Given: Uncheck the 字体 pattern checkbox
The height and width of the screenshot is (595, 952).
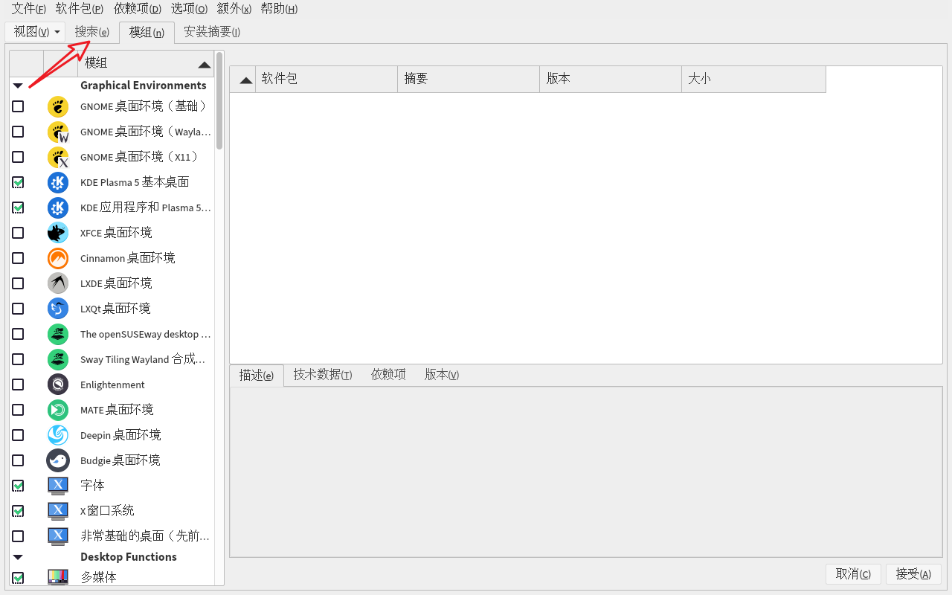Looking at the screenshot, I should coord(18,486).
